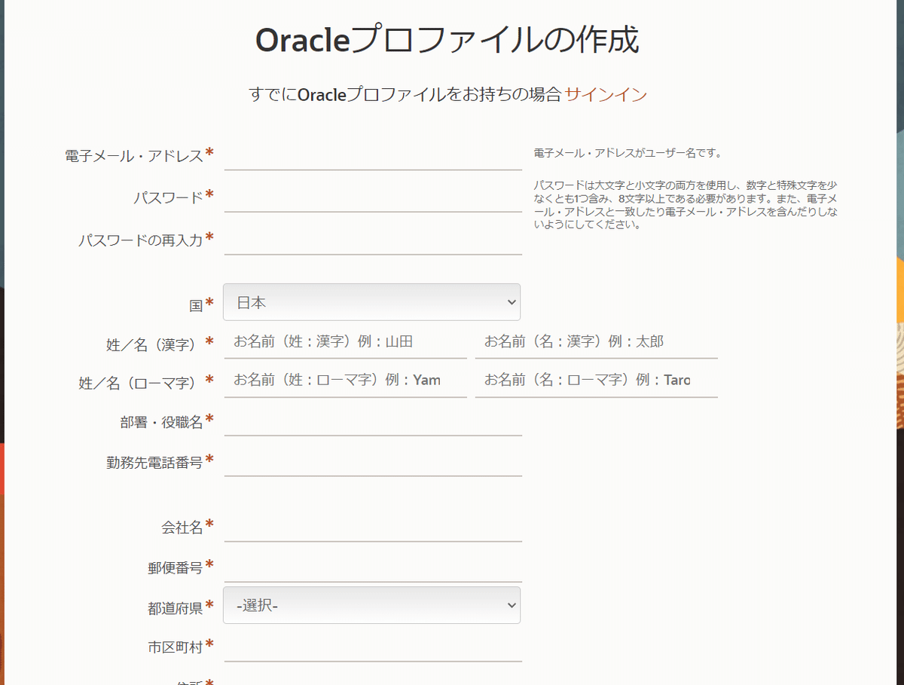Select the パスワードの再入力 input
Screen dimensions: 904x685
(x=373, y=240)
